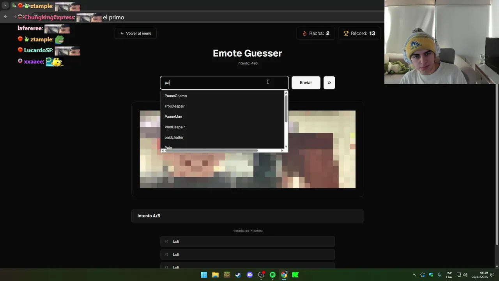
Task: Click the Récord value 13
Action: (x=372, y=34)
